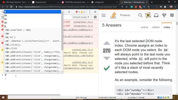178x100 pixels.
Task: Click the address bar URL
Action: (68, 7)
